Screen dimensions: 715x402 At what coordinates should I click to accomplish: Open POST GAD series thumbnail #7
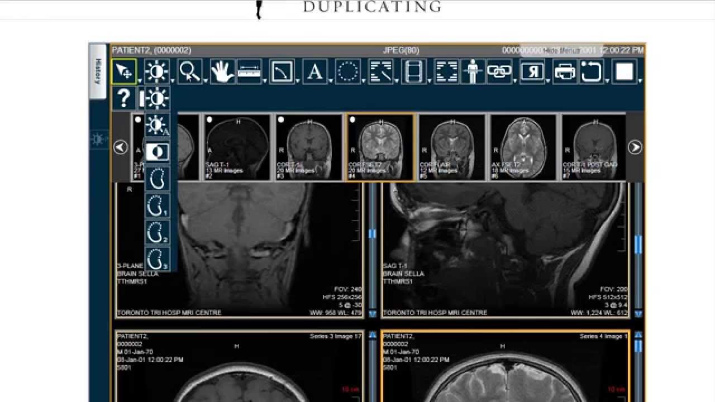[x=593, y=147]
